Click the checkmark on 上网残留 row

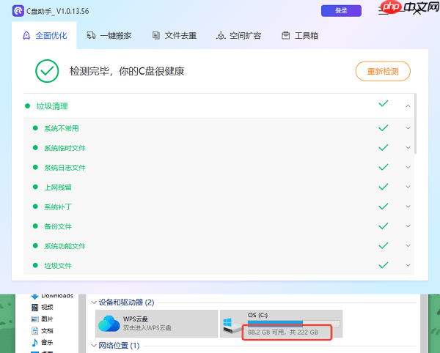[383, 187]
